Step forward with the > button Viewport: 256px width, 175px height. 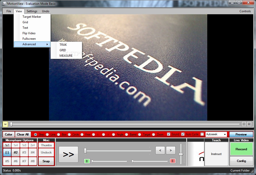170,150
